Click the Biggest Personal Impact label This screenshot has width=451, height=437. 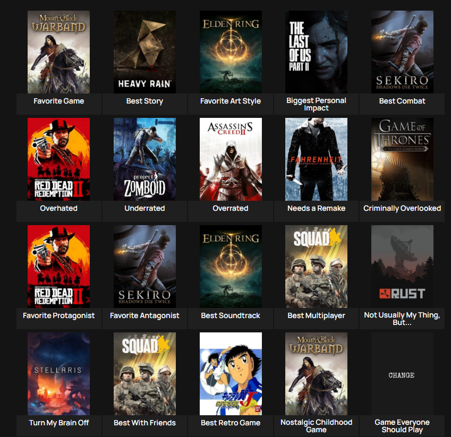[316, 104]
